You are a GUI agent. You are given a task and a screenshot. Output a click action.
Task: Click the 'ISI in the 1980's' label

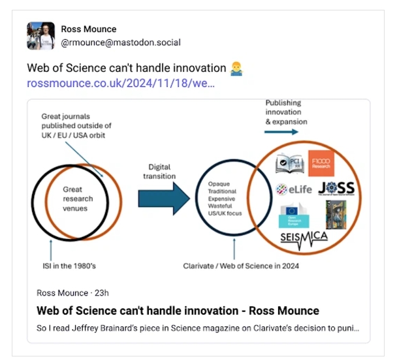69,266
